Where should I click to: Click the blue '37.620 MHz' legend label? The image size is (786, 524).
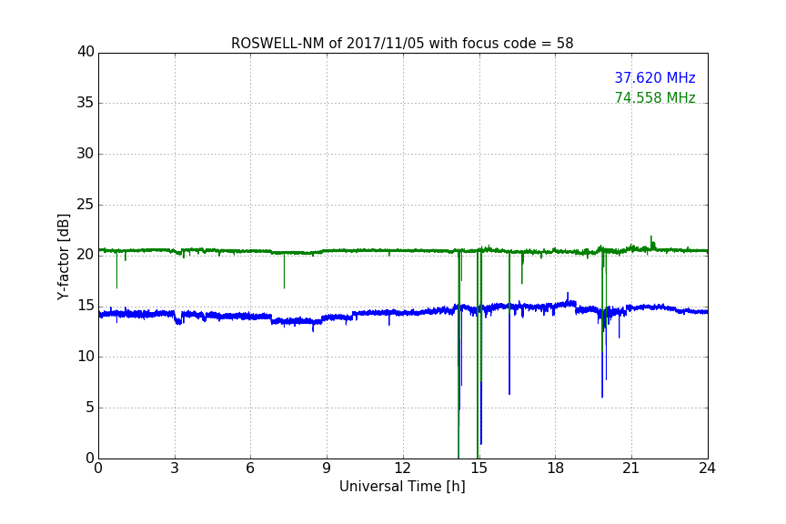655,77
